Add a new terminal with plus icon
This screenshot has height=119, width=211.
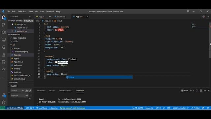191,90
